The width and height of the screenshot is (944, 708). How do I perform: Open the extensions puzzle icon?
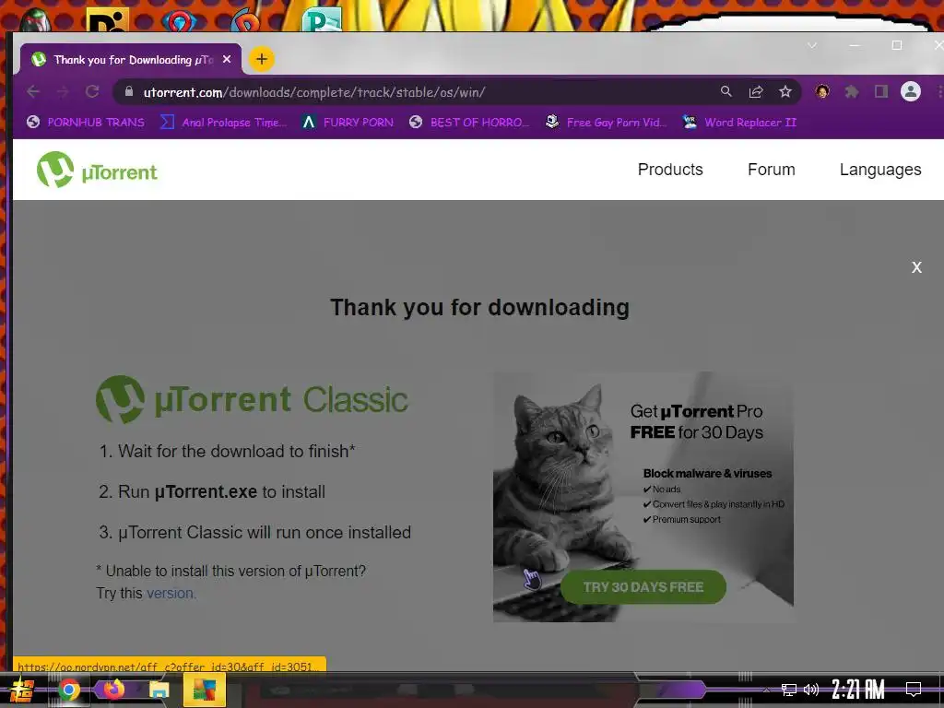point(851,91)
